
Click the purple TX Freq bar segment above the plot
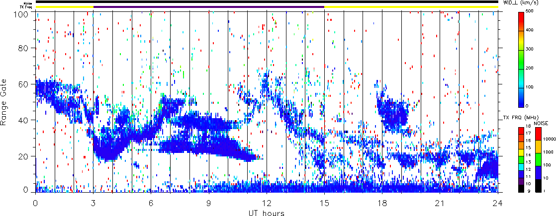tap(209, 7)
